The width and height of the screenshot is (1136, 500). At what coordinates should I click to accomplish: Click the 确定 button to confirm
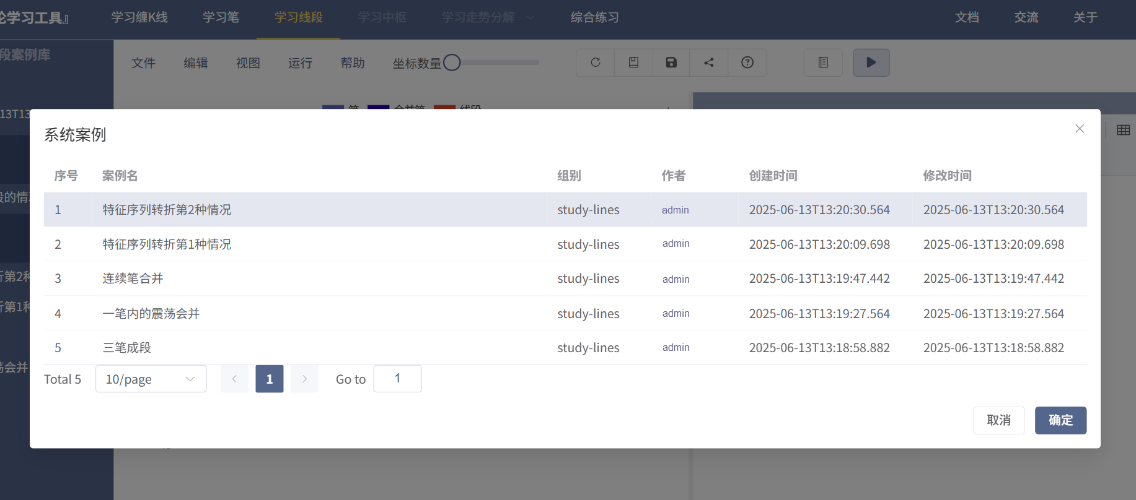pos(1060,420)
